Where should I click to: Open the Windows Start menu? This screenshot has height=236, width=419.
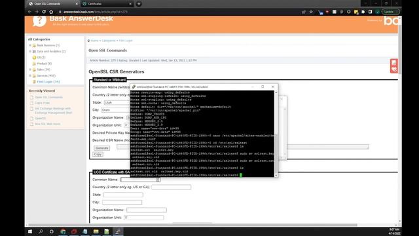30,231
